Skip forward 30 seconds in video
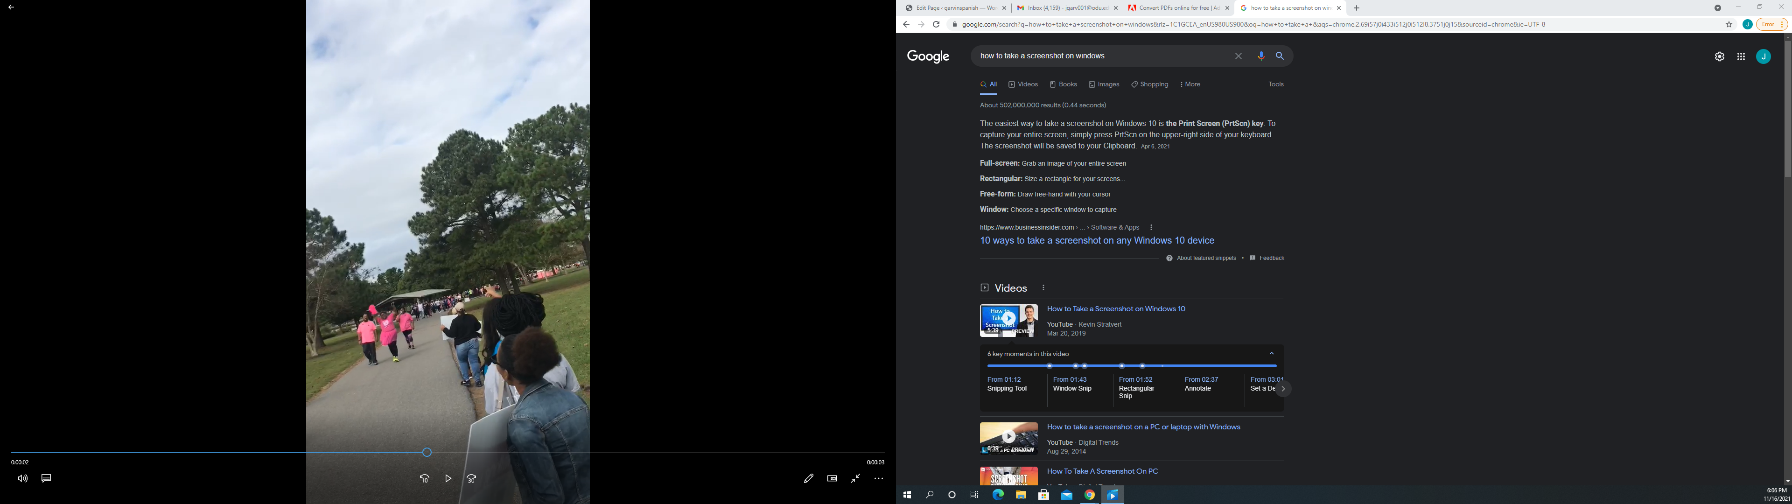 click(x=471, y=478)
